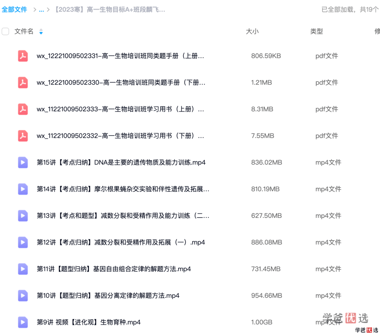Open wx_12221009502330 同类题手册（下册 file
Viewport: 380px width, 334px height.
tap(121, 83)
